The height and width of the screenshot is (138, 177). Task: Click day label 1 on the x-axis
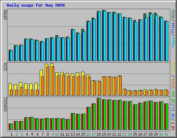pos(11,134)
